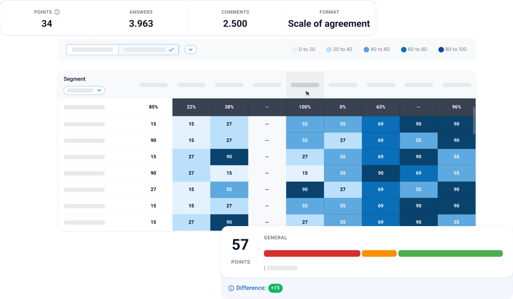Select the left unchecked segment of the toggle
This screenshot has height=299, width=513.
click(93, 50)
